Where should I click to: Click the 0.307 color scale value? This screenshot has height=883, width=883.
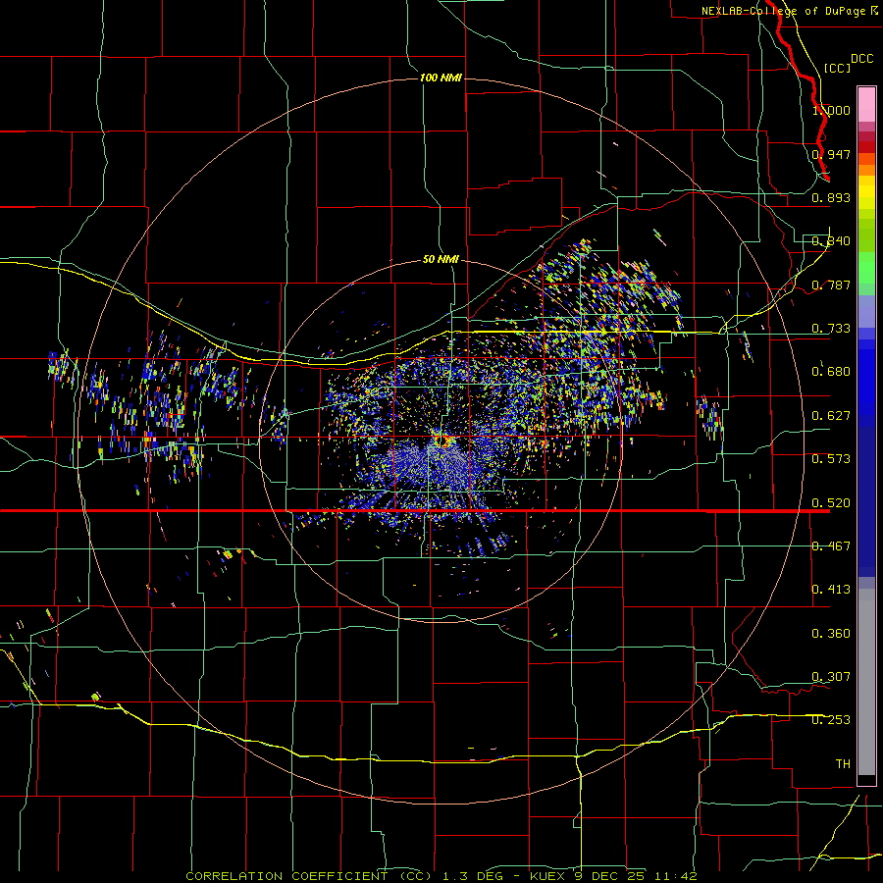tap(831, 677)
